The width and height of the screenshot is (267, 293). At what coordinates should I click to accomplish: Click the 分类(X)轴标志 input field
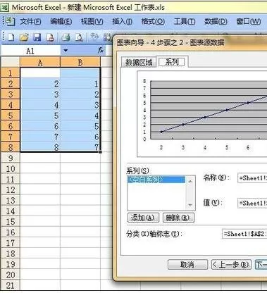tap(244, 234)
